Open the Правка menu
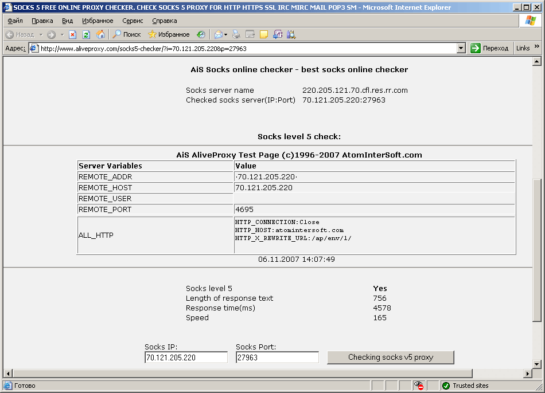This screenshot has width=545, height=393. point(42,21)
